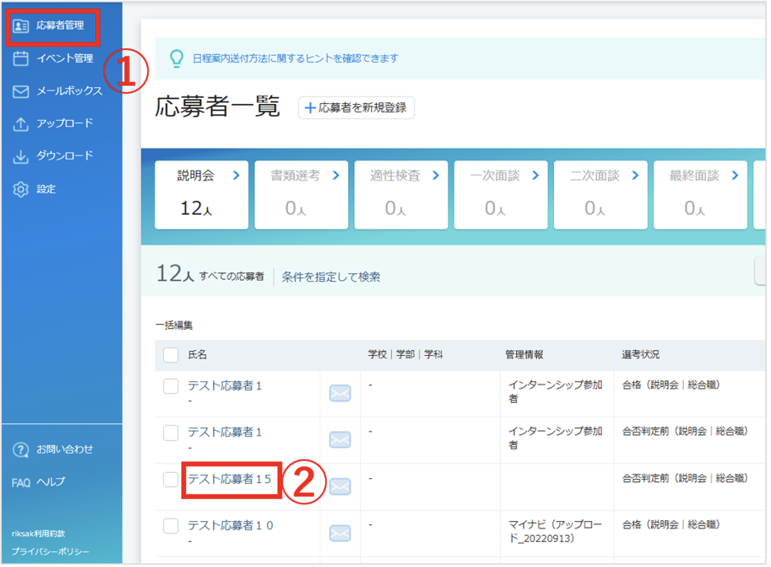
Task: Open 条件を指定して検索 link
Action: click(x=331, y=277)
